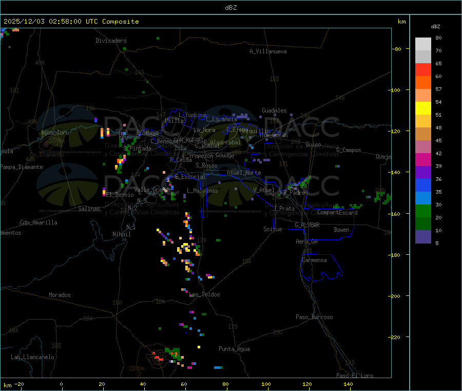Click the Aero_GA label
The height and width of the screenshot is (391, 462).
pyautogui.click(x=307, y=241)
